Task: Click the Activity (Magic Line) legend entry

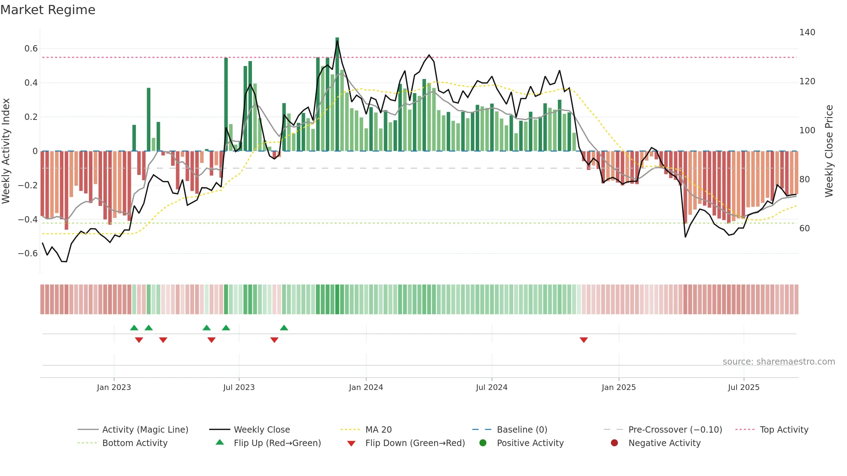Action: [133, 429]
